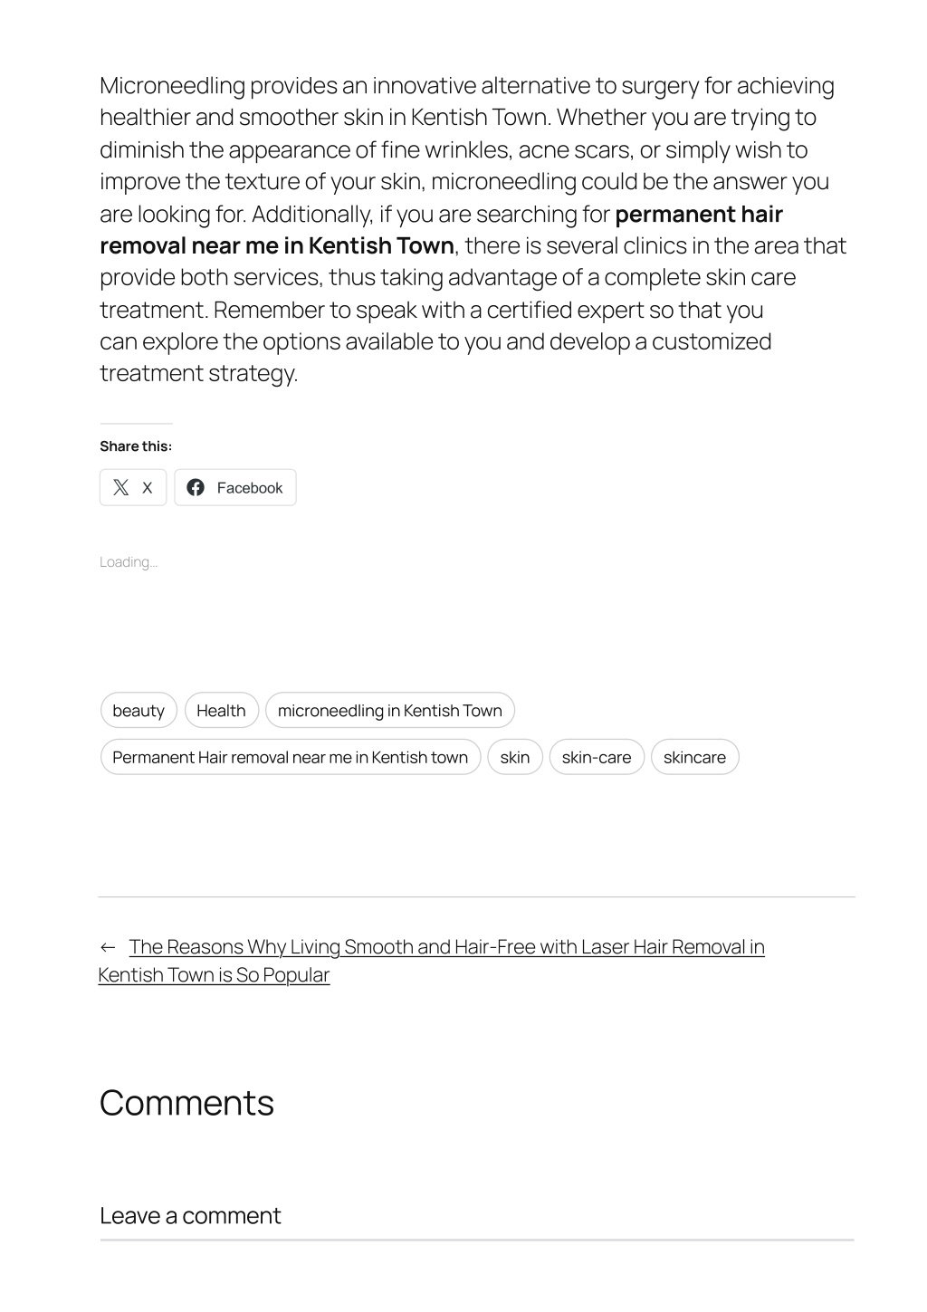The height and width of the screenshot is (1312, 927).
Task: Click the Comments heading
Action: [x=186, y=1103]
